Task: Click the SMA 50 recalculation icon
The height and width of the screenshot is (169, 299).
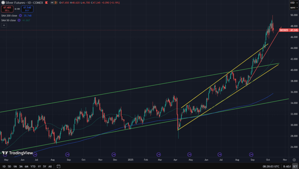Action: [19, 20]
